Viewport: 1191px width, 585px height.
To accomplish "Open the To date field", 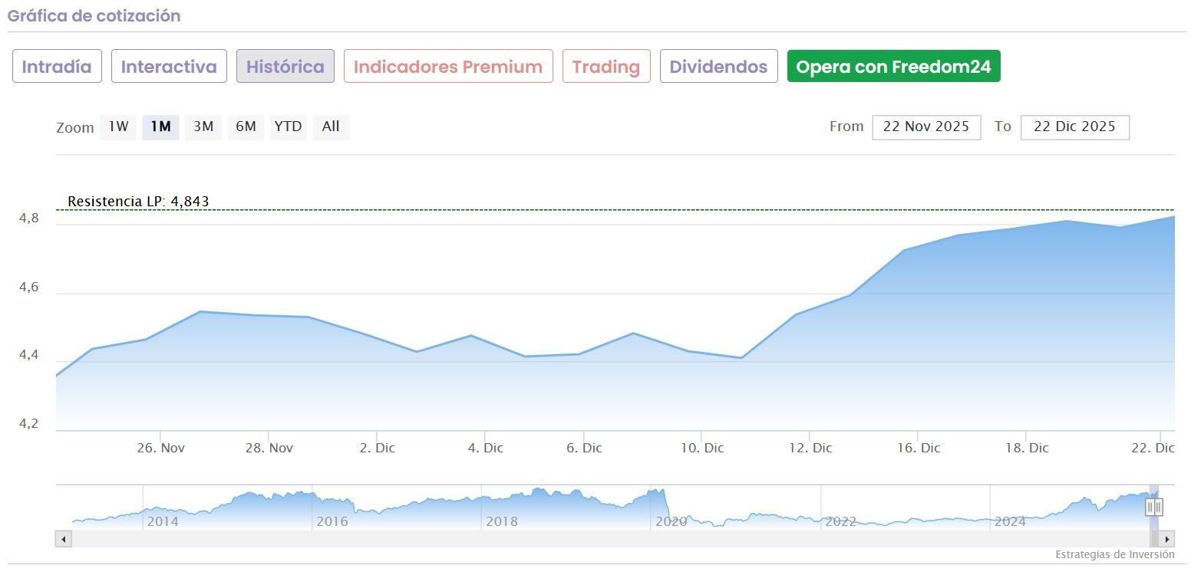I will coord(1074,127).
